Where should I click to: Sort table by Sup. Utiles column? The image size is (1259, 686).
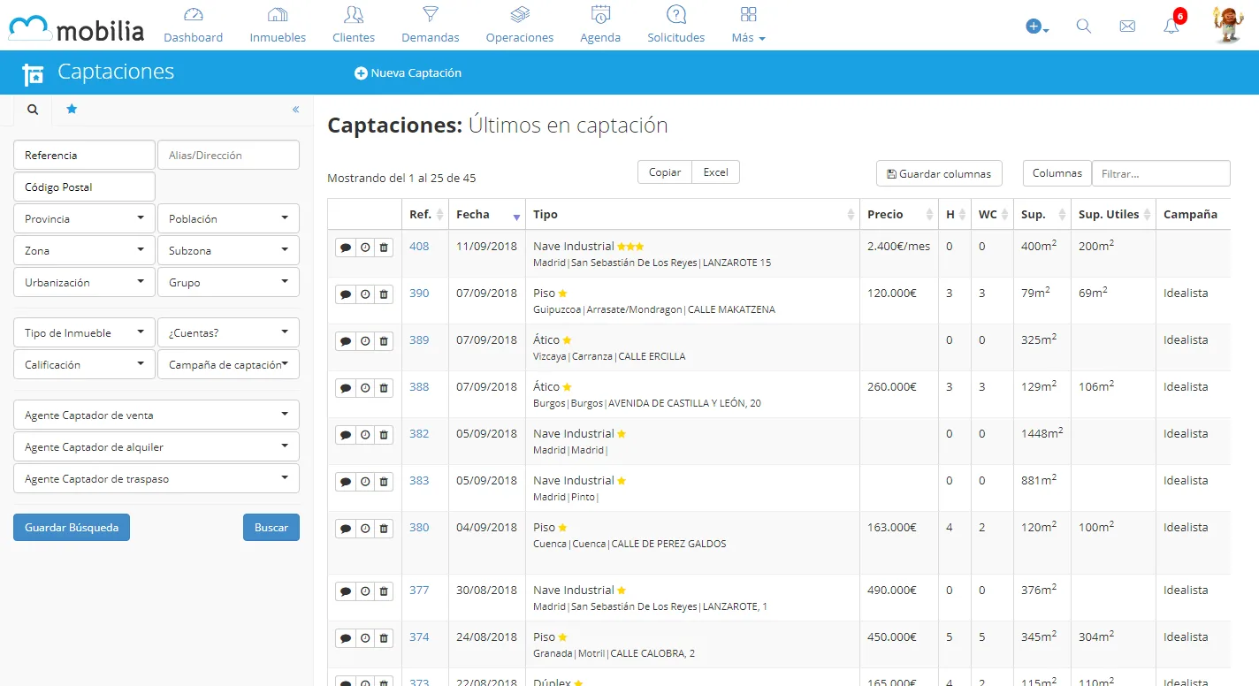point(1113,214)
